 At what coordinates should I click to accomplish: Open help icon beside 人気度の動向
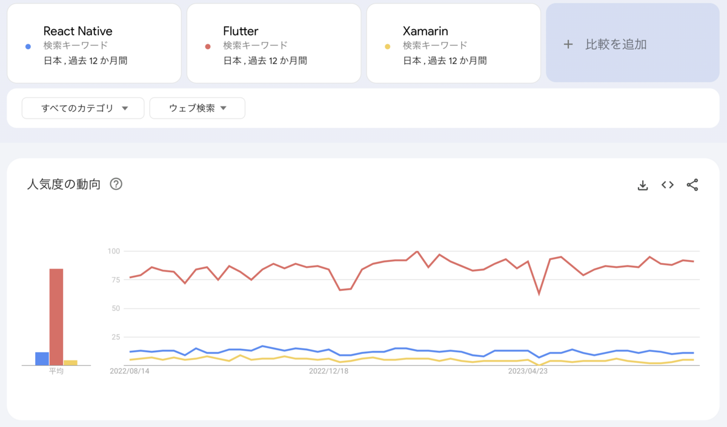[x=116, y=184]
